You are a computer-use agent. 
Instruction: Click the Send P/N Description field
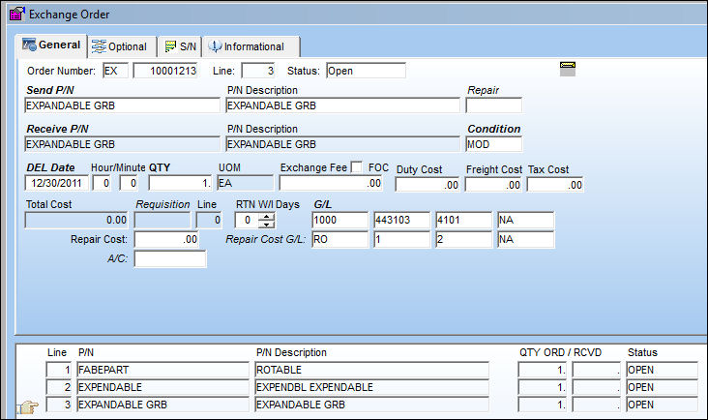coord(342,105)
